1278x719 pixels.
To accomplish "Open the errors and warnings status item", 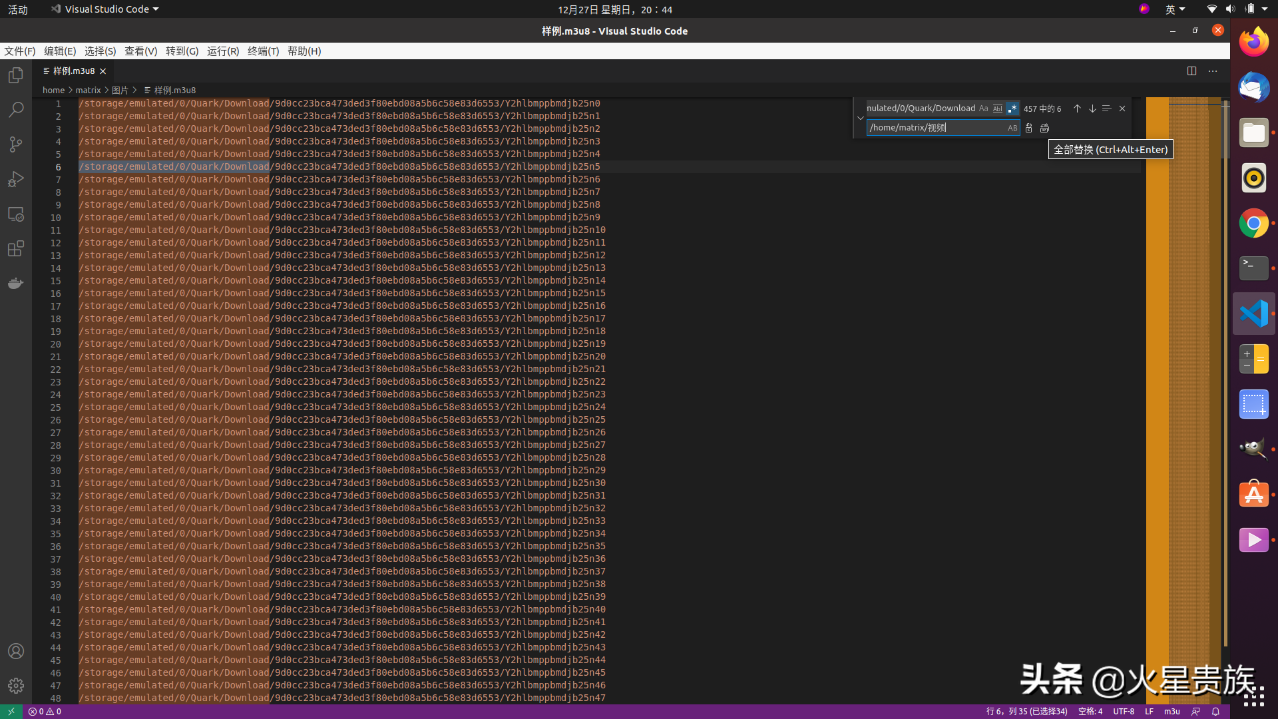I will [x=45, y=712].
